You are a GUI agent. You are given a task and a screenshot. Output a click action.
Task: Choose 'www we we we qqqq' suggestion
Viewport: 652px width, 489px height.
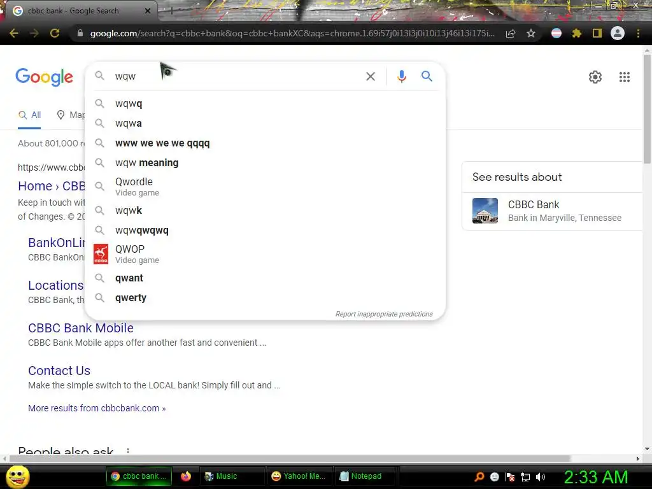265,143
